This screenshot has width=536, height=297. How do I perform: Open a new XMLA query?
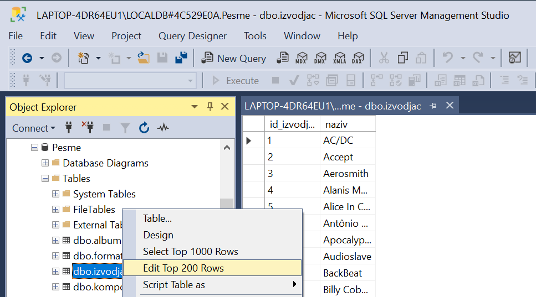pos(339,58)
